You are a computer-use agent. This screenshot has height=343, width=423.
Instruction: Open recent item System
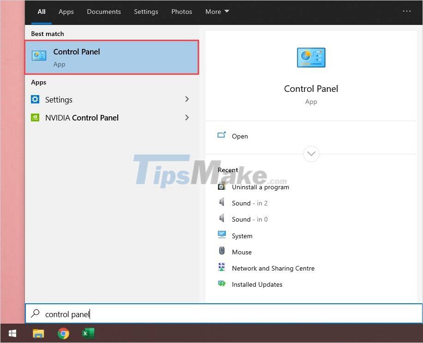click(242, 236)
